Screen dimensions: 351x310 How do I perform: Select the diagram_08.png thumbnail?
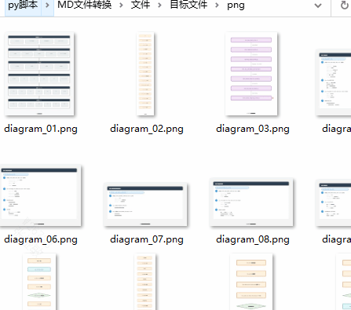pyautogui.click(x=251, y=202)
